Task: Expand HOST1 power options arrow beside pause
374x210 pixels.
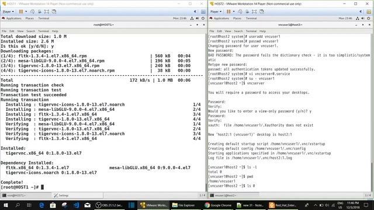Action: tap(26, 12)
